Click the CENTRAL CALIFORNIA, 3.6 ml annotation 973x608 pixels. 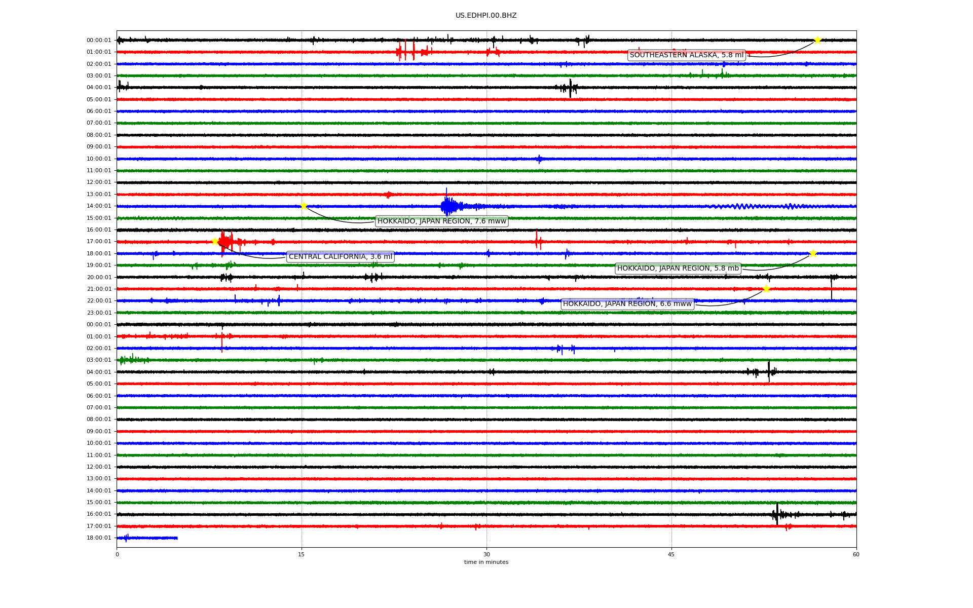[x=340, y=257]
